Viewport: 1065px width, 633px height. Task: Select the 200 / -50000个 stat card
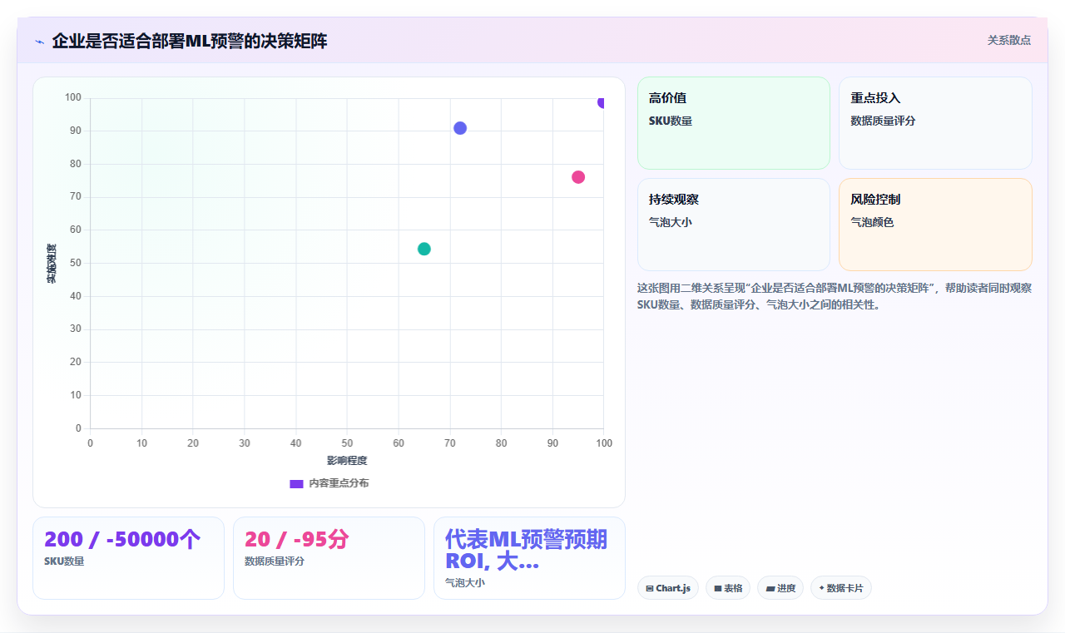[128, 558]
